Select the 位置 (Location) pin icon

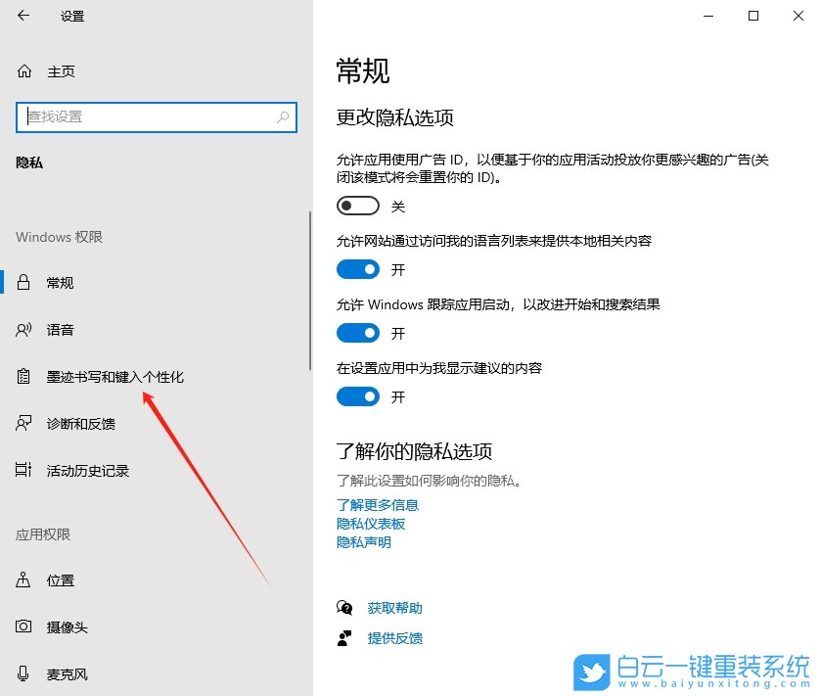[x=23, y=580]
